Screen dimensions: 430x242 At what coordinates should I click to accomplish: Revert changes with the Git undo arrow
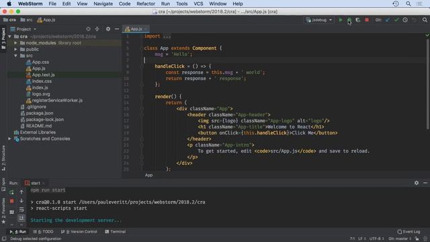(x=414, y=20)
